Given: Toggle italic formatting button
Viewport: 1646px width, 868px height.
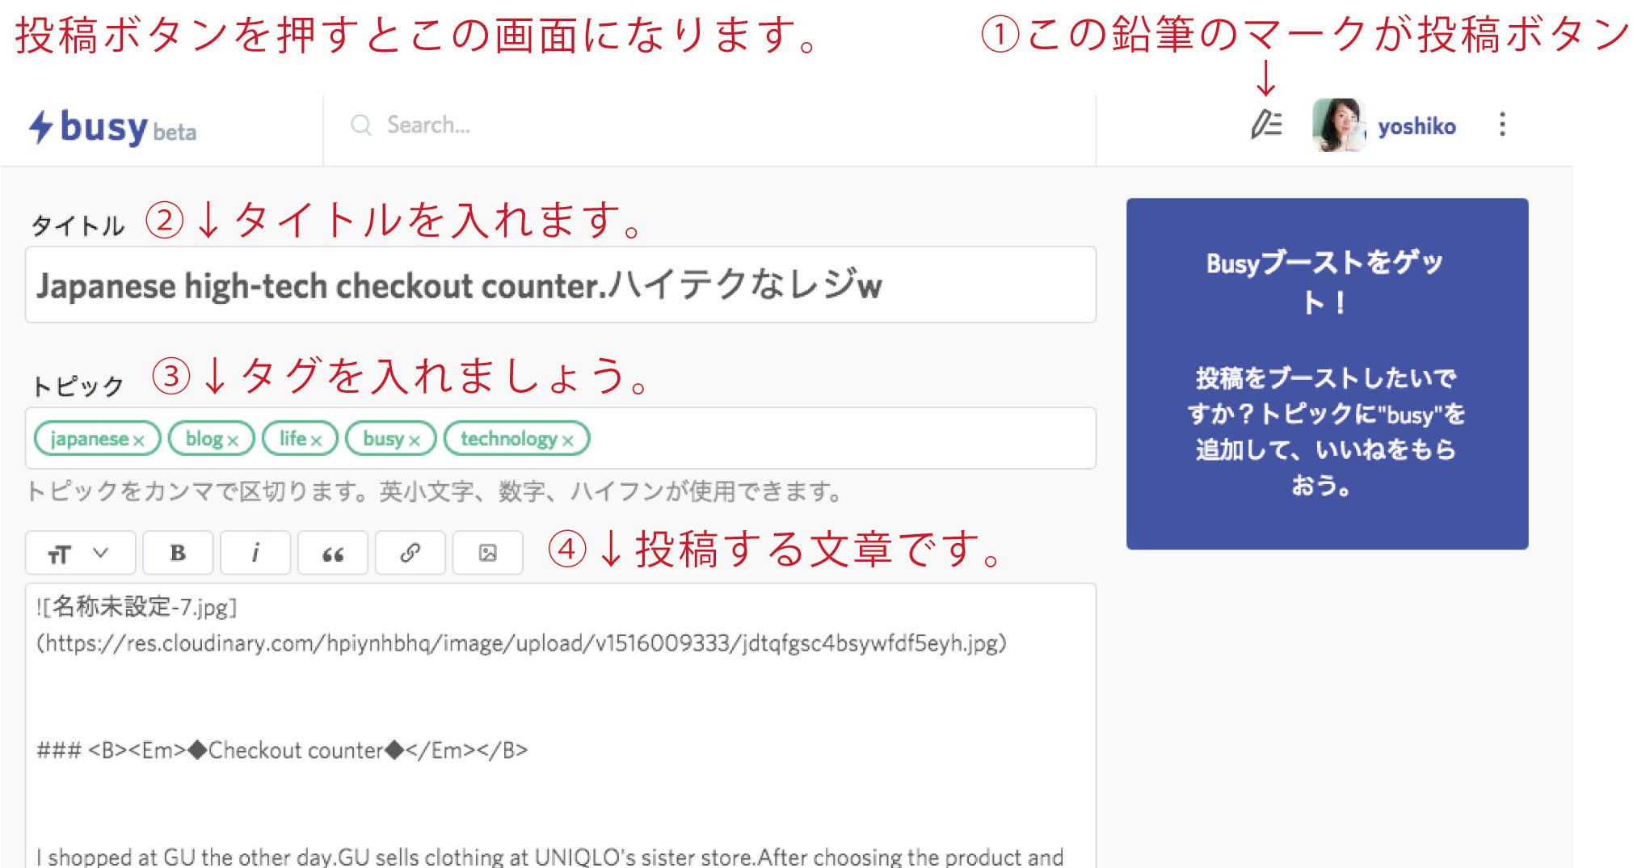Looking at the screenshot, I should pos(255,553).
